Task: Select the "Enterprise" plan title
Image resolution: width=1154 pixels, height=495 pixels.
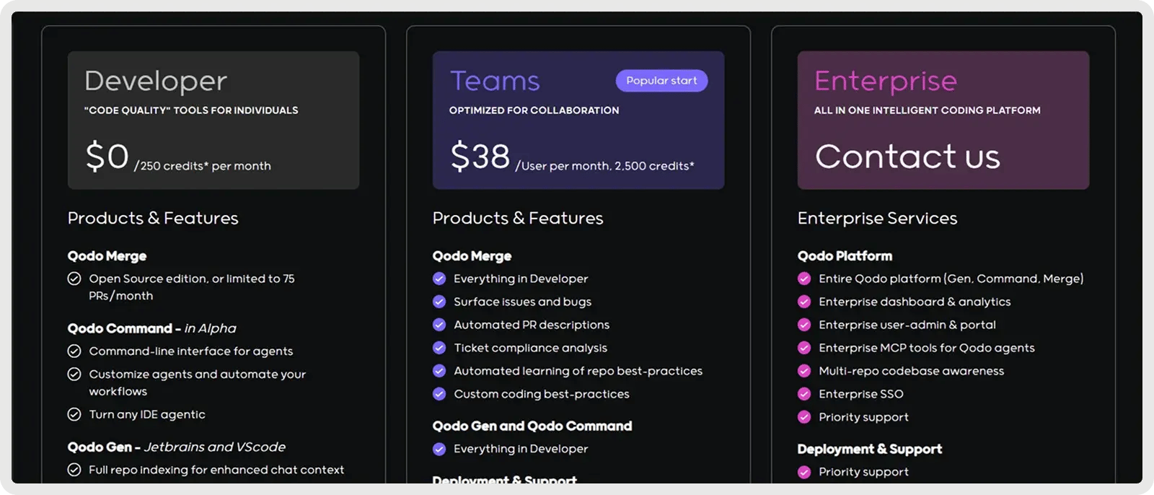Action: coord(886,81)
